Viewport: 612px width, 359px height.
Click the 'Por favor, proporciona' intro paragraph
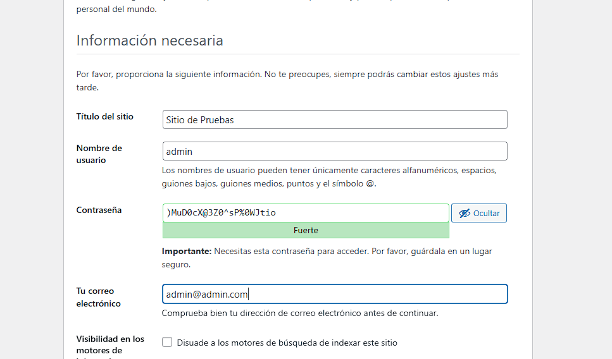point(287,80)
